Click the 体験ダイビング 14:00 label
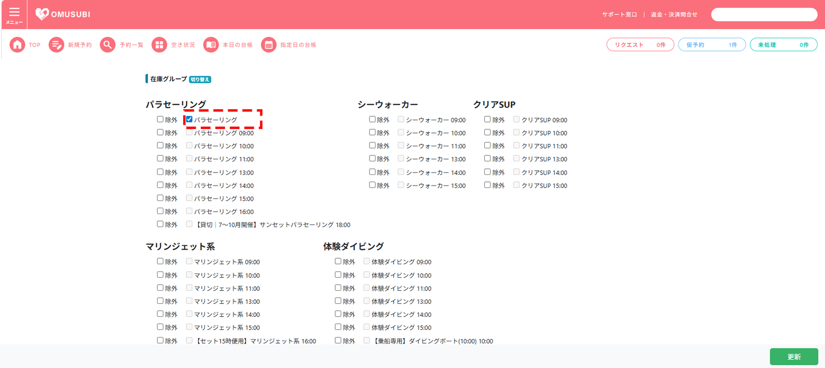The image size is (825, 368). click(401, 315)
